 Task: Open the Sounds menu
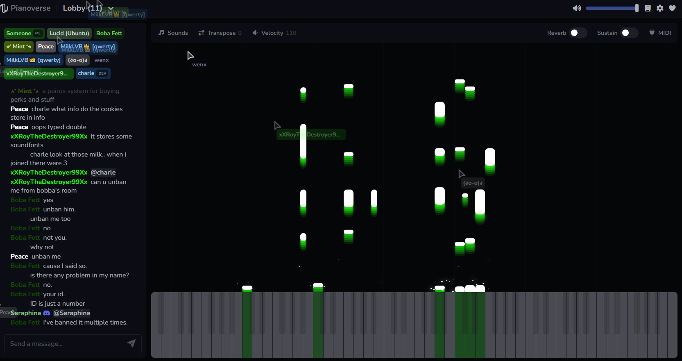[x=173, y=33]
